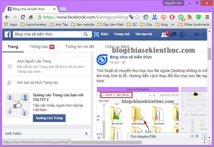Screen dimensions: 214x147
Task: Open the 16 giờ post timestamp
Action: click(115, 62)
